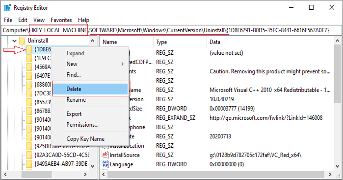Open the Edit menu
The width and height of the screenshot is (343, 180).
coord(23,20)
